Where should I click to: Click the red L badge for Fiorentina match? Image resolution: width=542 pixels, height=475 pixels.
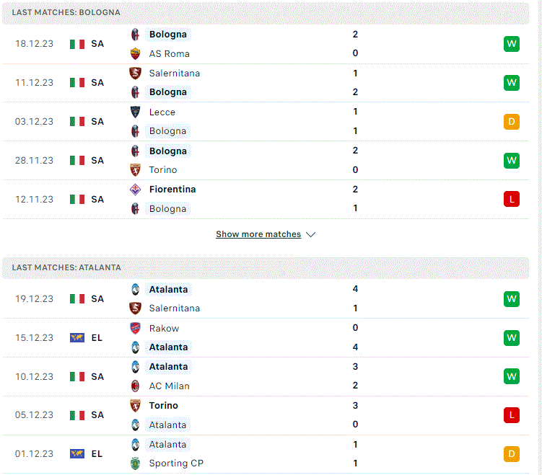click(x=512, y=199)
